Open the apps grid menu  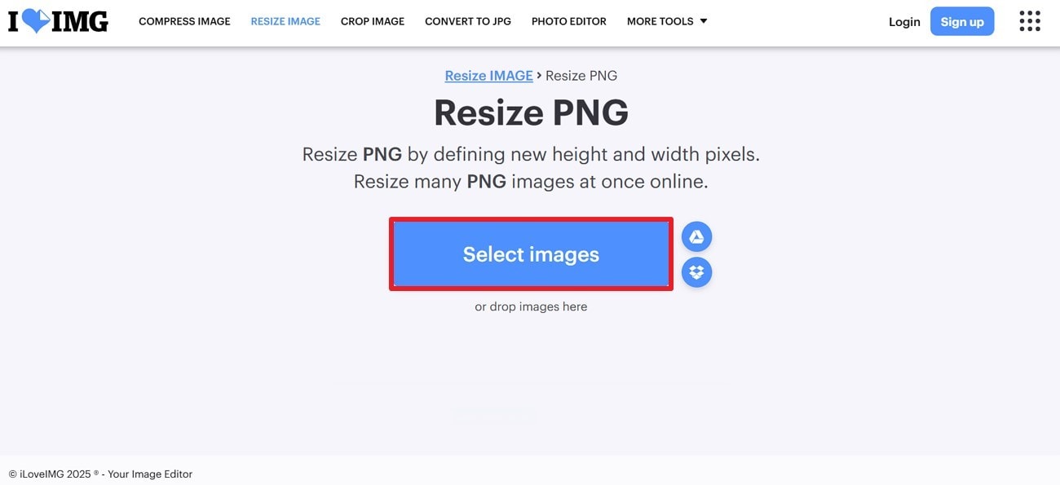(1030, 21)
